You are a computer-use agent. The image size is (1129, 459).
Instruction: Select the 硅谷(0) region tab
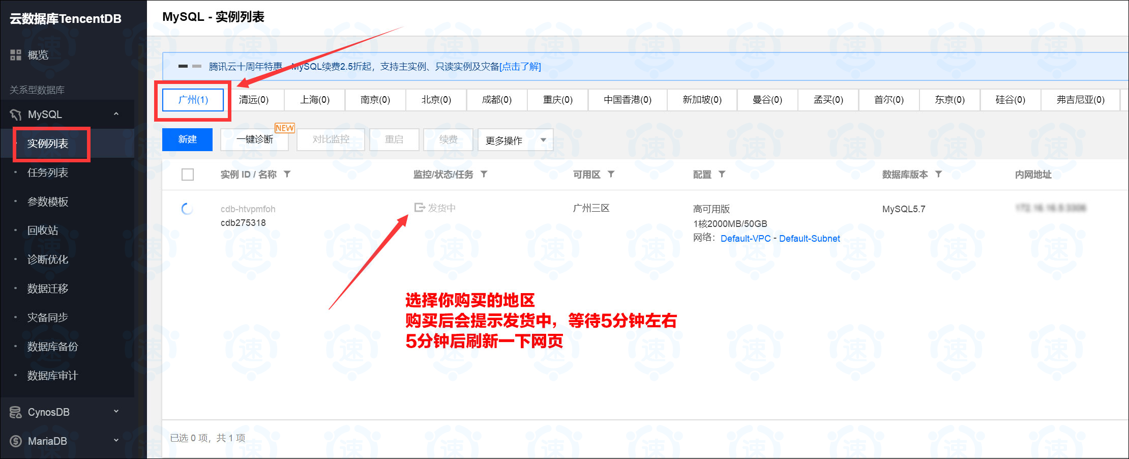pos(1011,100)
